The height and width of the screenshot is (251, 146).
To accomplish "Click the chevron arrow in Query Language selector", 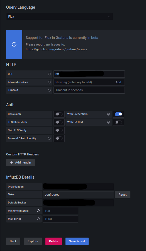I will tap(109, 17).
